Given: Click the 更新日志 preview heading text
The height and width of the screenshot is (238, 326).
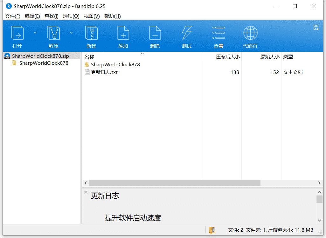Looking at the screenshot, I should (105, 196).
